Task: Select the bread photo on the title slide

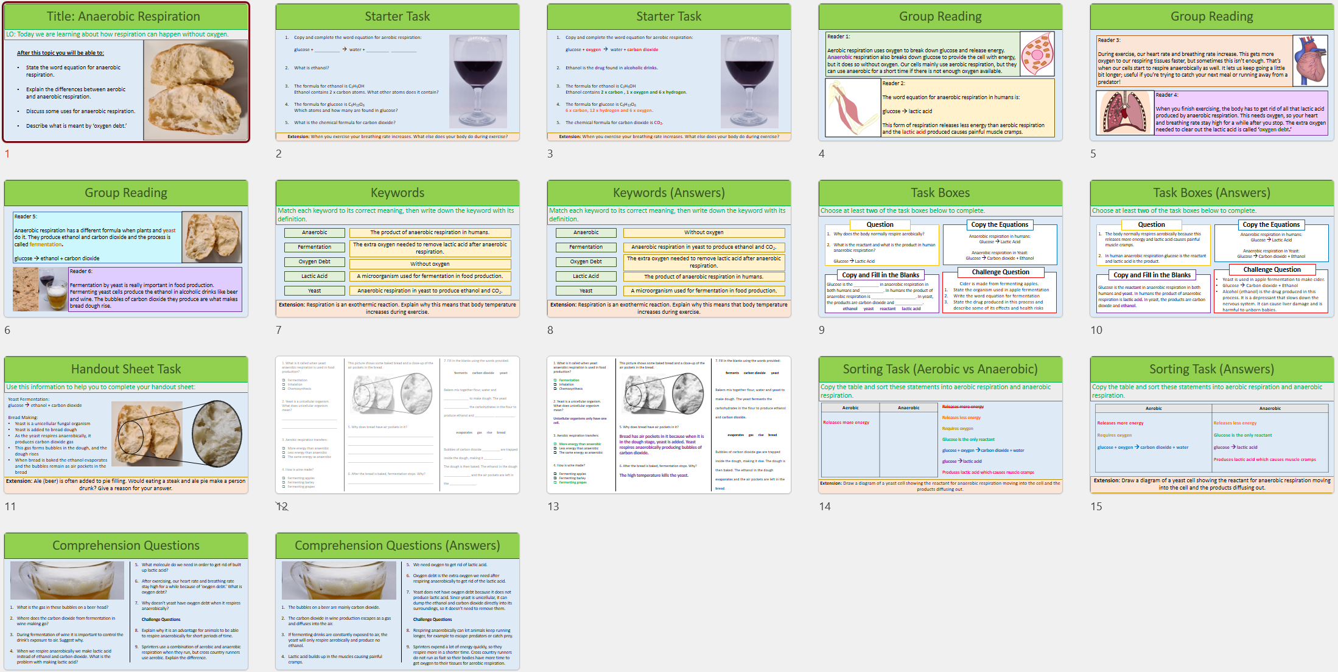Action: pos(196,89)
